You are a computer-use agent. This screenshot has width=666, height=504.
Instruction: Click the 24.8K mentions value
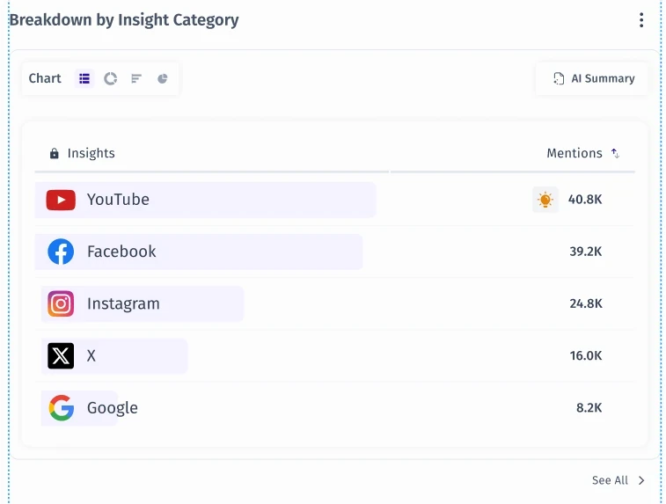(586, 303)
